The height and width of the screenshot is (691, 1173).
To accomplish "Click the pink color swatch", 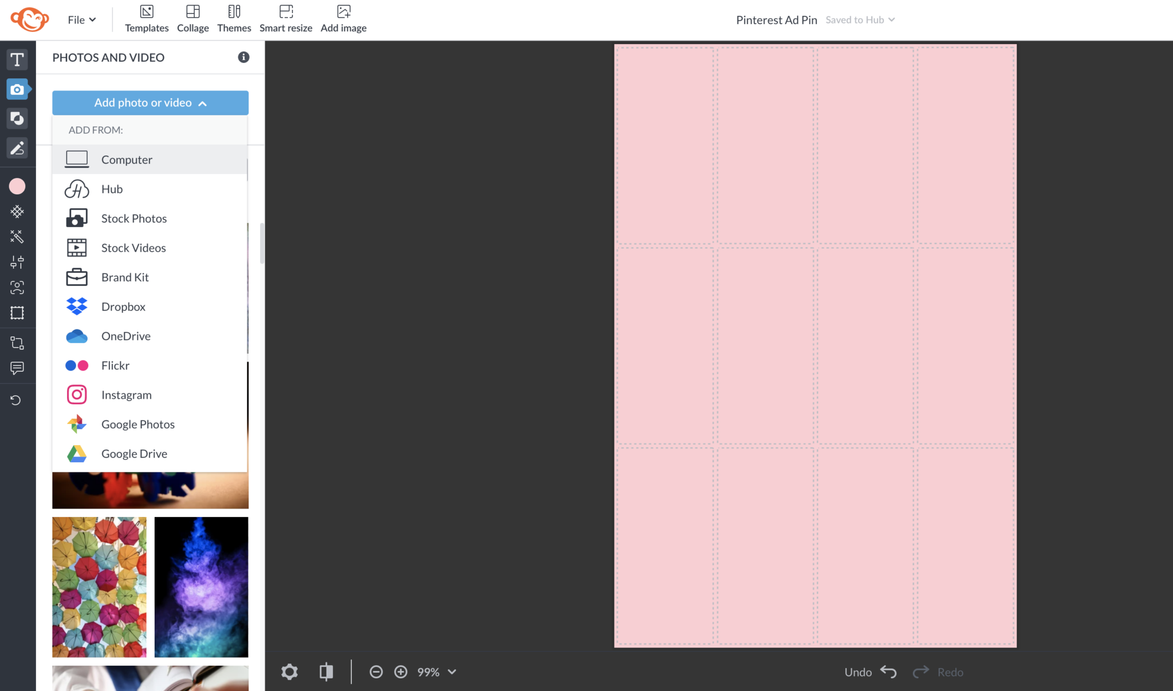I will [17, 186].
